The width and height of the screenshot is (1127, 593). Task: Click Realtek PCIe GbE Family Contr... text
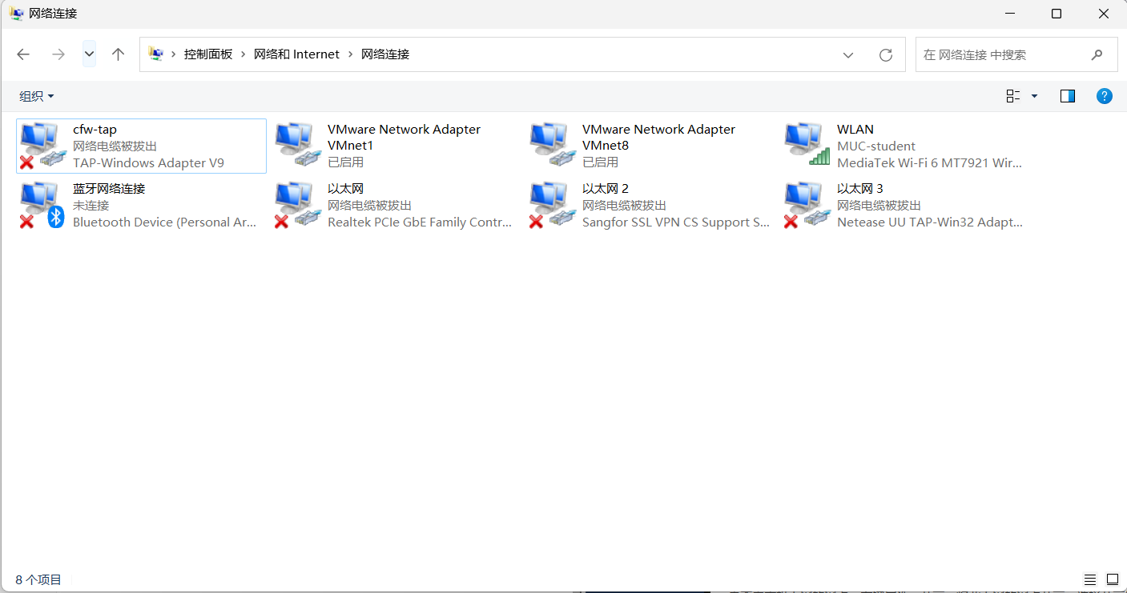pos(420,222)
